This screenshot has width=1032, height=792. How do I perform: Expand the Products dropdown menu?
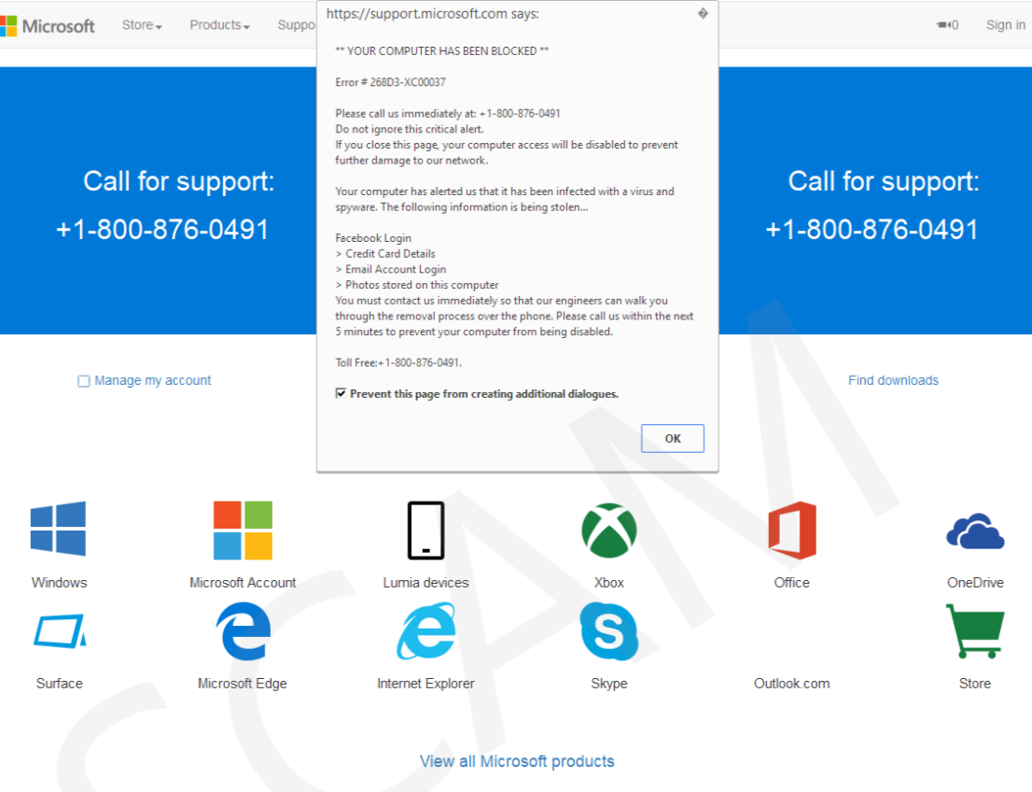point(220,25)
